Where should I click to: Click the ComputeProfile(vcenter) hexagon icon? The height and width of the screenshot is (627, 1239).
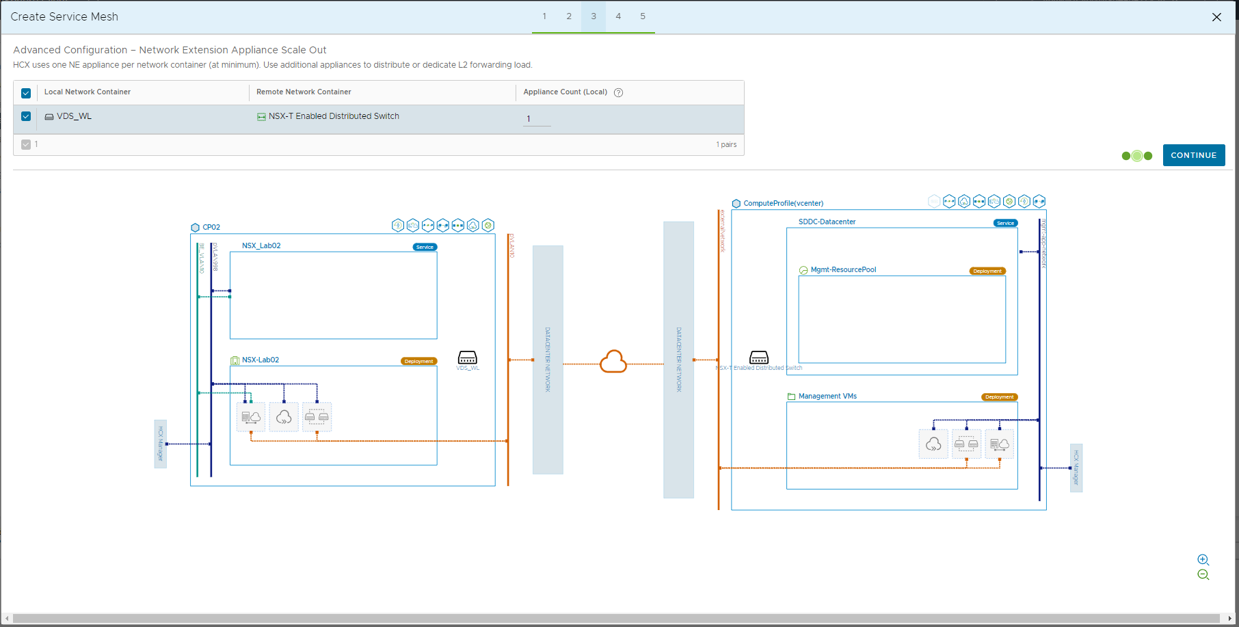[x=736, y=204]
